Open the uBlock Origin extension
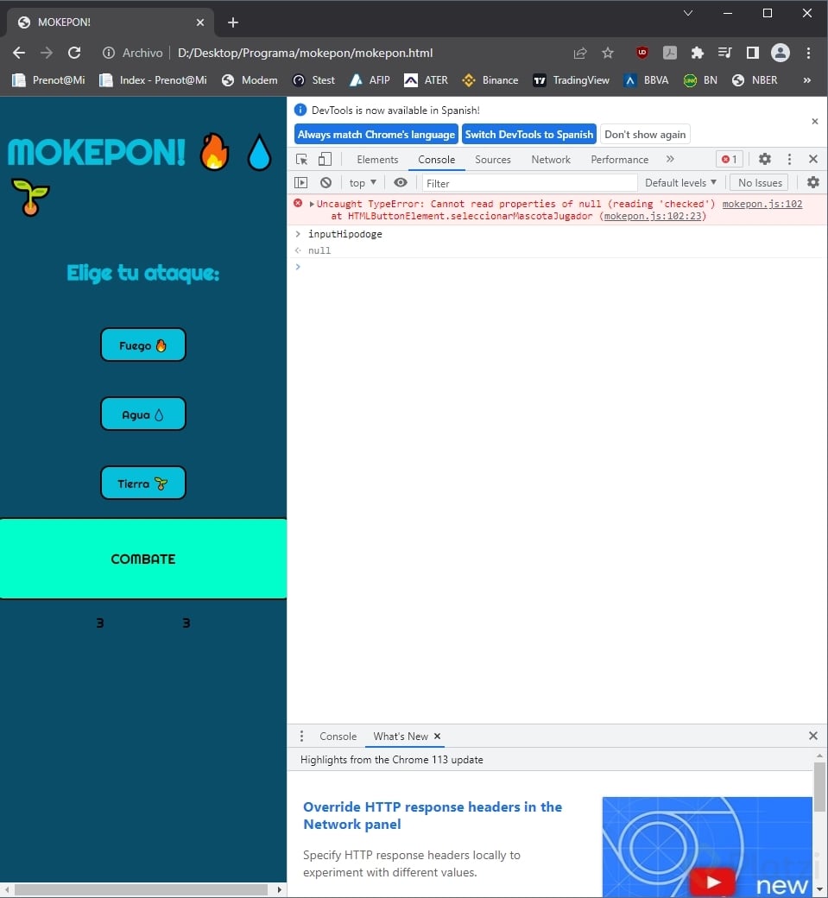The width and height of the screenshot is (828, 898). (642, 53)
